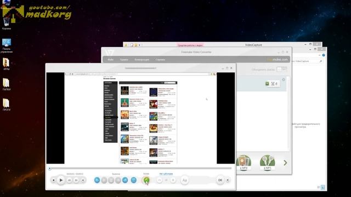Screen dimensions: 351x197
Task: Switch to large icons view in explorer
Action: click(x=323, y=187)
